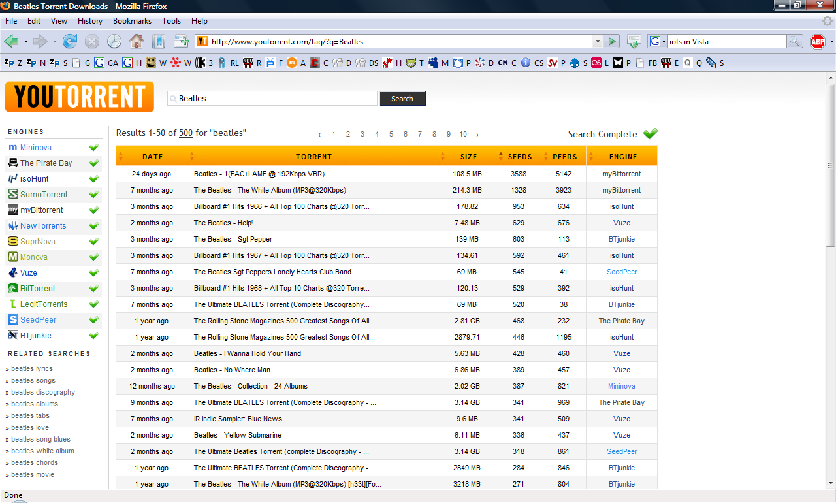This screenshot has width=836, height=503.
Task: Open the Back button history dropdown arrow
Action: click(25, 42)
